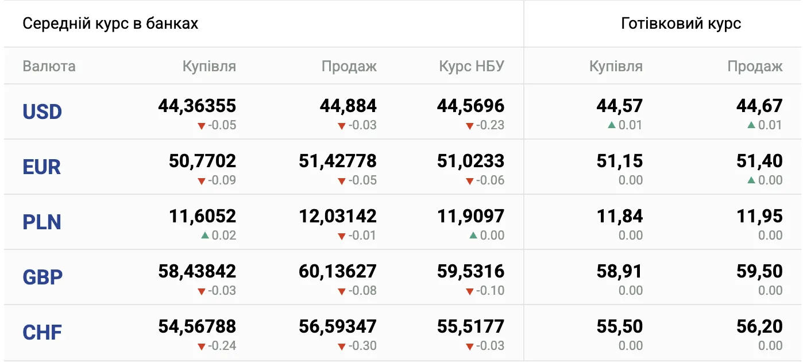Open the GBP currency link
This screenshot has height=362, width=803.
(43, 277)
